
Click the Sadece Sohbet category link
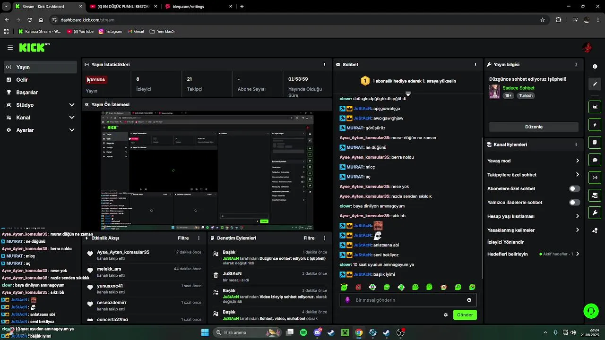pos(519,88)
